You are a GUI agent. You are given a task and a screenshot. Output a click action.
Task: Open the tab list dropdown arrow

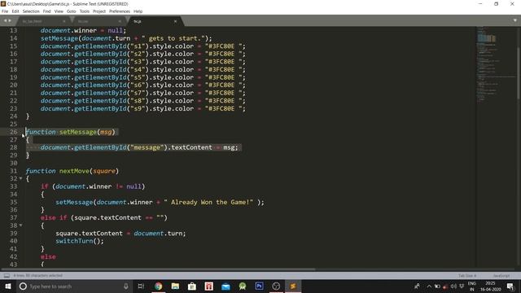tap(515, 20)
